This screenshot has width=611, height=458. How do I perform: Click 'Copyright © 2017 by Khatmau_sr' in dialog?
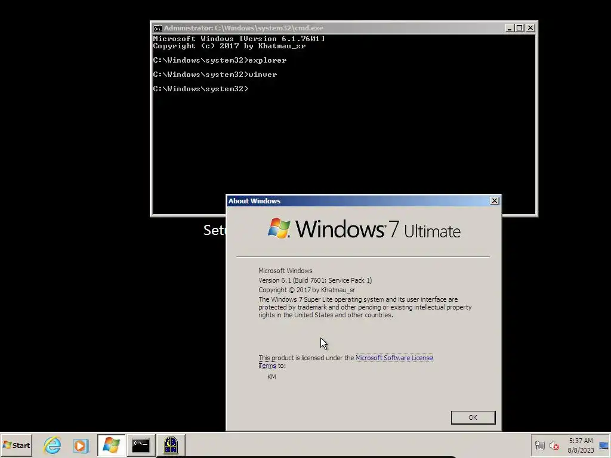pyautogui.click(x=307, y=290)
